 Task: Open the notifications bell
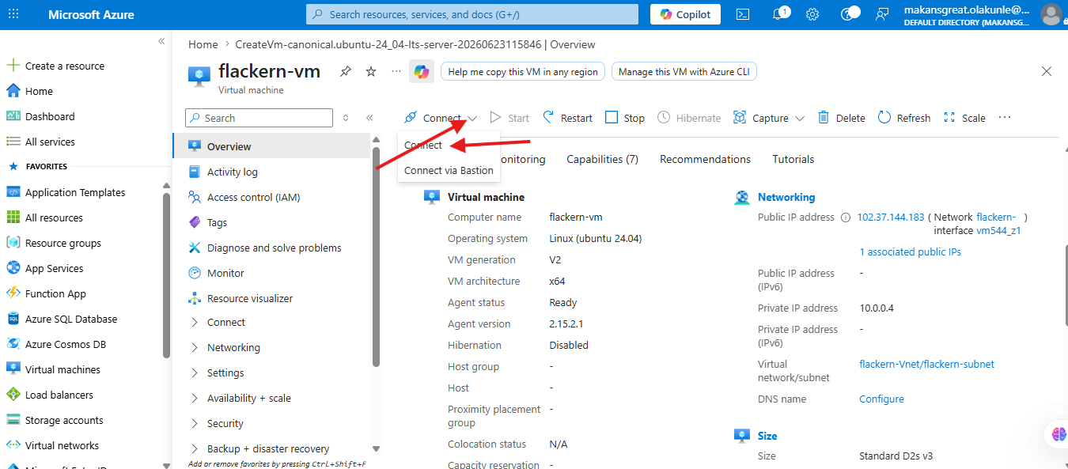click(777, 14)
